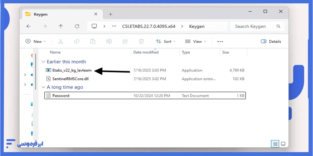The image size is (313, 156).
Task: Click the SentinelRMSCore.dll file icon
Action: 48,79
